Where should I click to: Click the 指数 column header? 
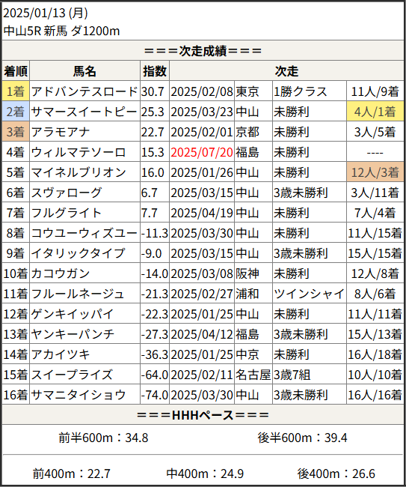(x=155, y=71)
